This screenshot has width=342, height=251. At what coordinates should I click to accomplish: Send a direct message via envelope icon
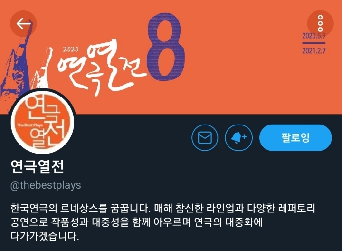pyautogui.click(x=205, y=138)
